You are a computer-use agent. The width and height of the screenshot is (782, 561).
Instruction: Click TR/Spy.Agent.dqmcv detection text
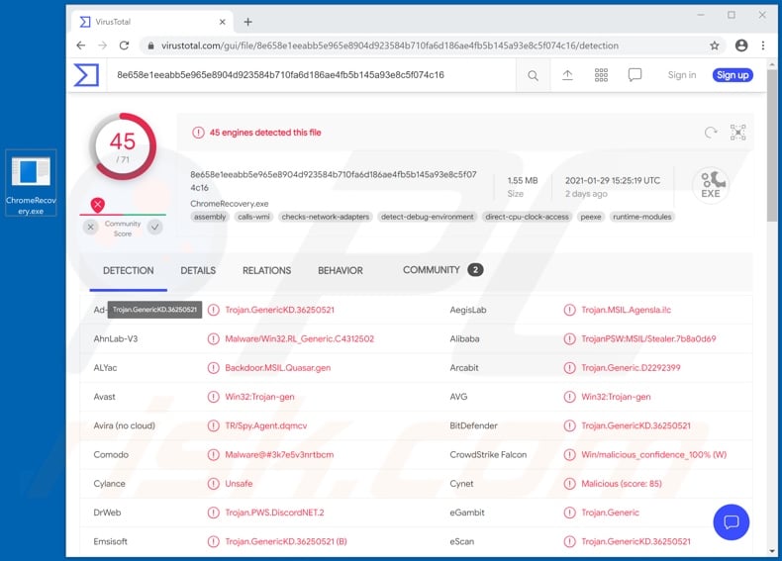tap(266, 425)
